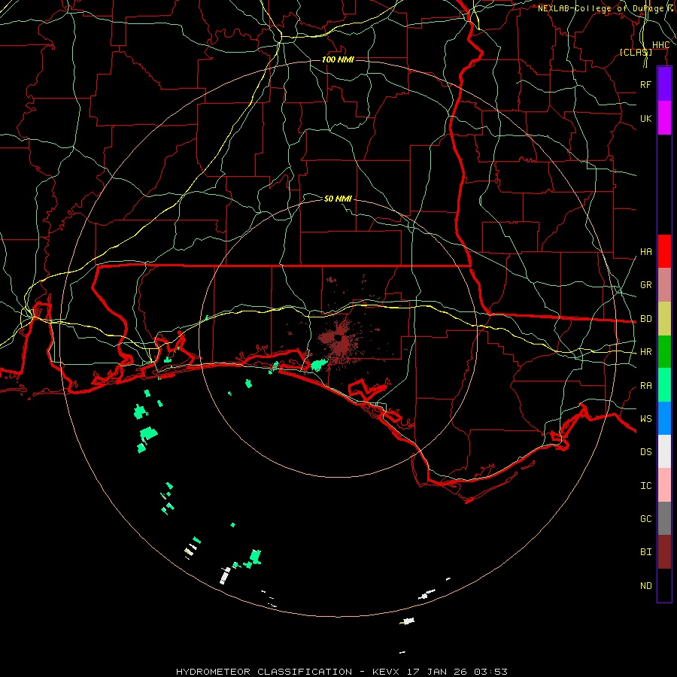
Task: Click the UK legend label text
Action: (x=645, y=118)
